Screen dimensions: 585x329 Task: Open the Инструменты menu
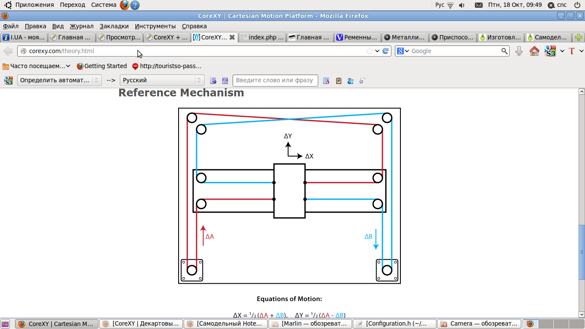[x=155, y=26]
